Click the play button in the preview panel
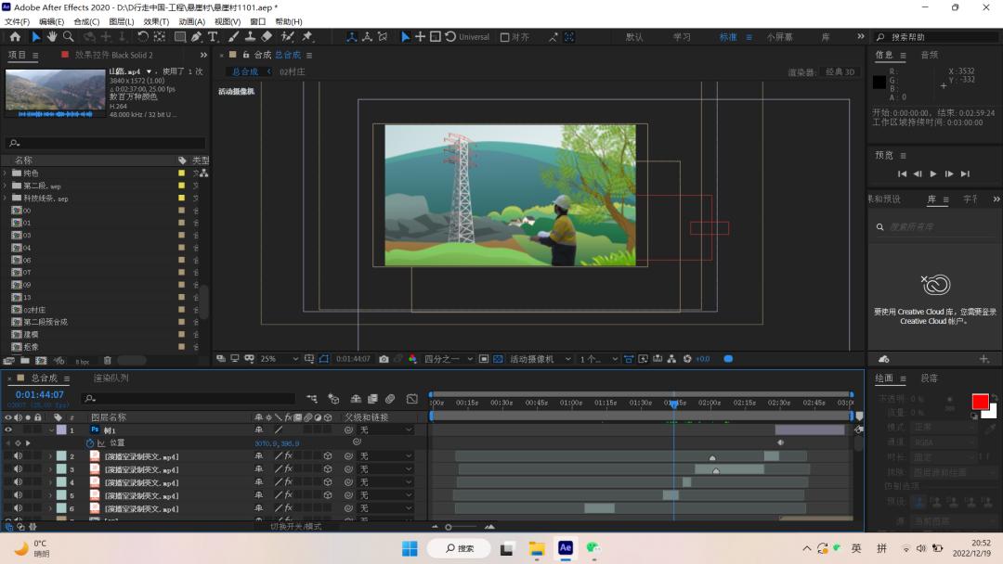 click(933, 173)
